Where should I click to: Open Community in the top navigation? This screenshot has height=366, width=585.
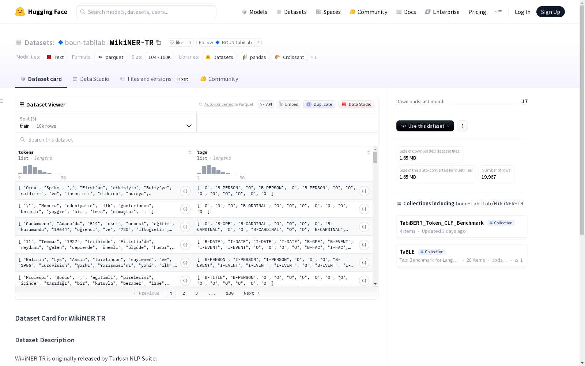pos(369,12)
